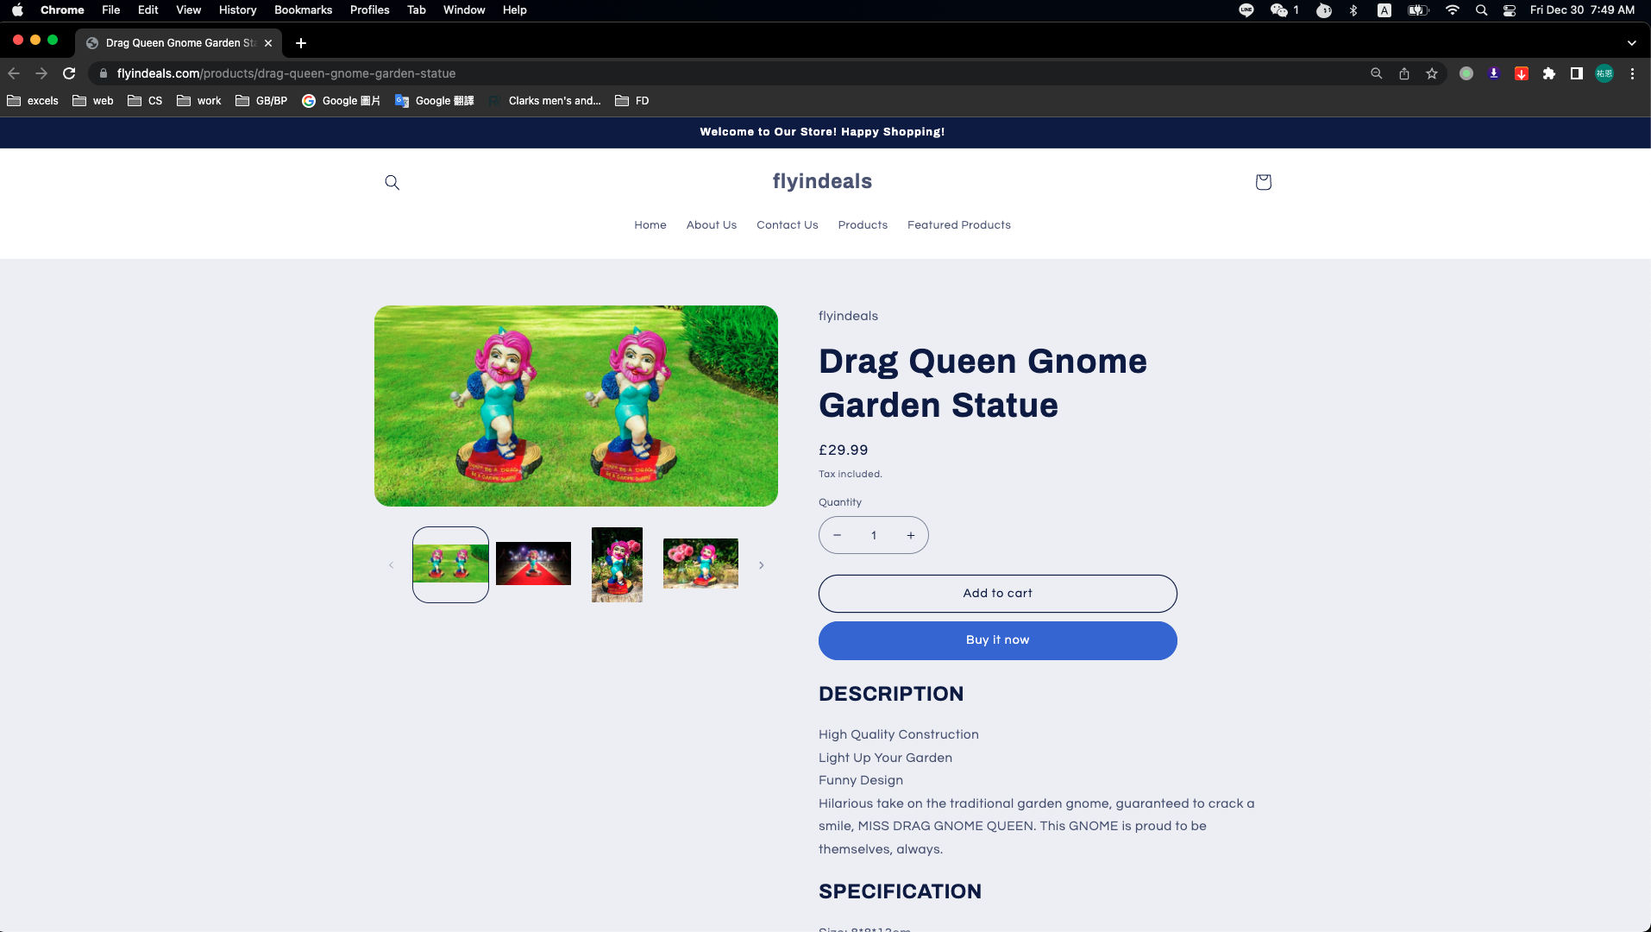Screen dimensions: 1651x932
Task: Increase quantity with the plus button
Action: pyautogui.click(x=910, y=535)
